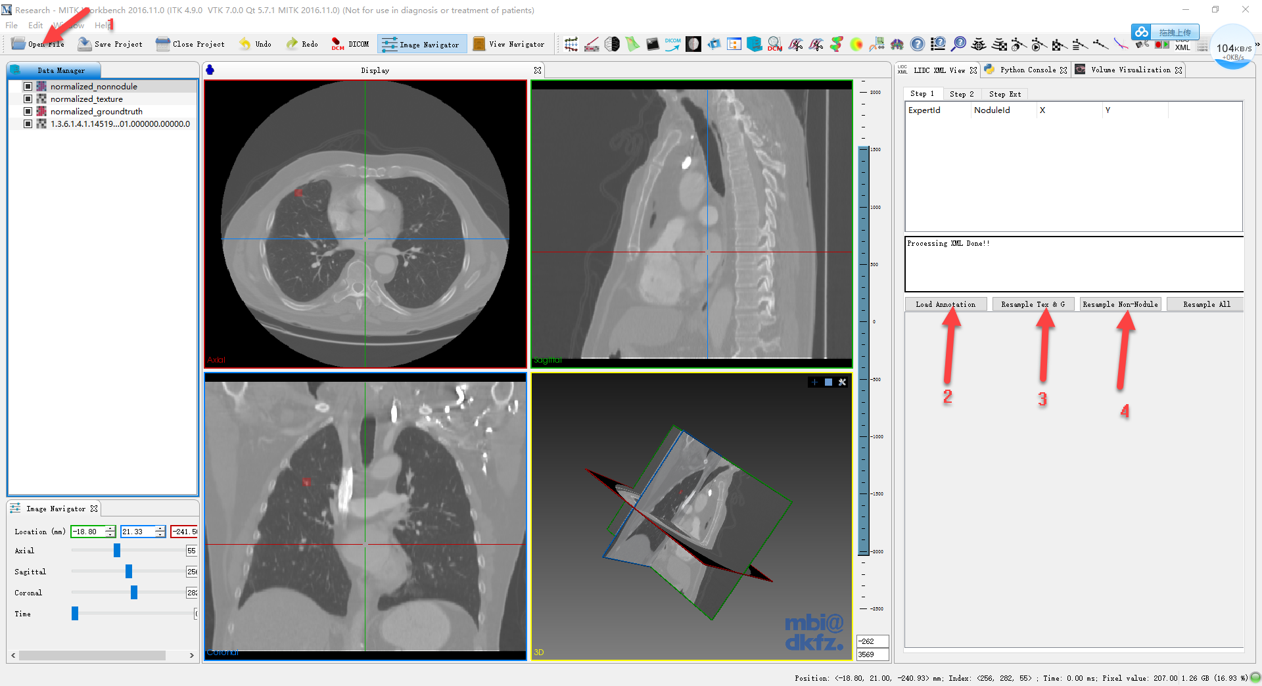This screenshot has width=1262, height=686.
Task: Close the Image Navigator panel tab
Action: coord(94,509)
